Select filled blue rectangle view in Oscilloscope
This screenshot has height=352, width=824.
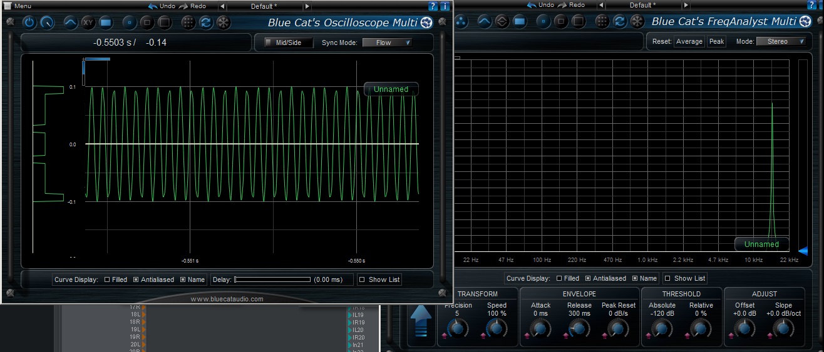click(x=106, y=23)
